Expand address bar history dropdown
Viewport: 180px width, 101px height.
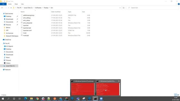[120, 8]
